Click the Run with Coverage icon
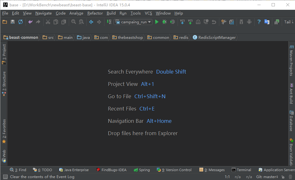The height and width of the screenshot is (180, 295). click(173, 22)
